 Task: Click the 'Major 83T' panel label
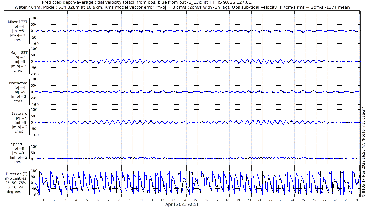pyautogui.click(x=19, y=52)
